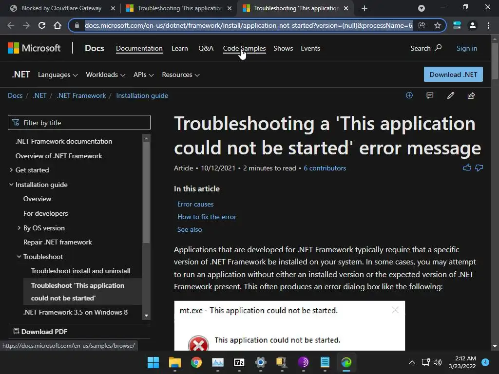Bookmark this page with the star icon
Viewport: 499px width, 374px height.
pos(438,25)
